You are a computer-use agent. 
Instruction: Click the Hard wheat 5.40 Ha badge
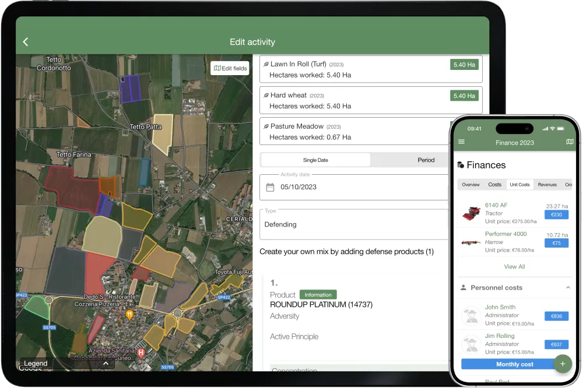tap(464, 96)
